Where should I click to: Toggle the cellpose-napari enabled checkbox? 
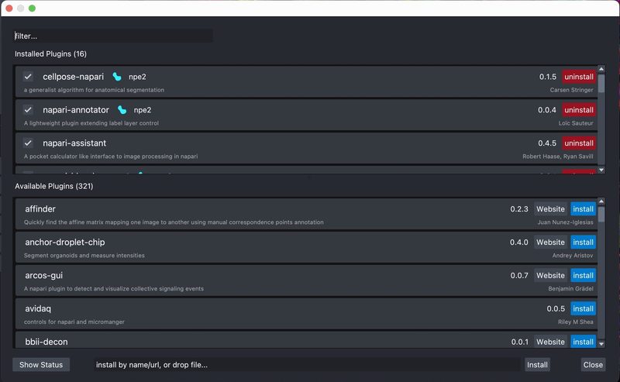28,76
